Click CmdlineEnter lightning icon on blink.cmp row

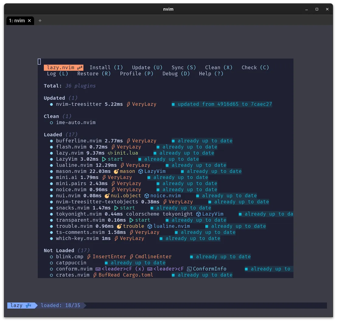(x=132, y=257)
